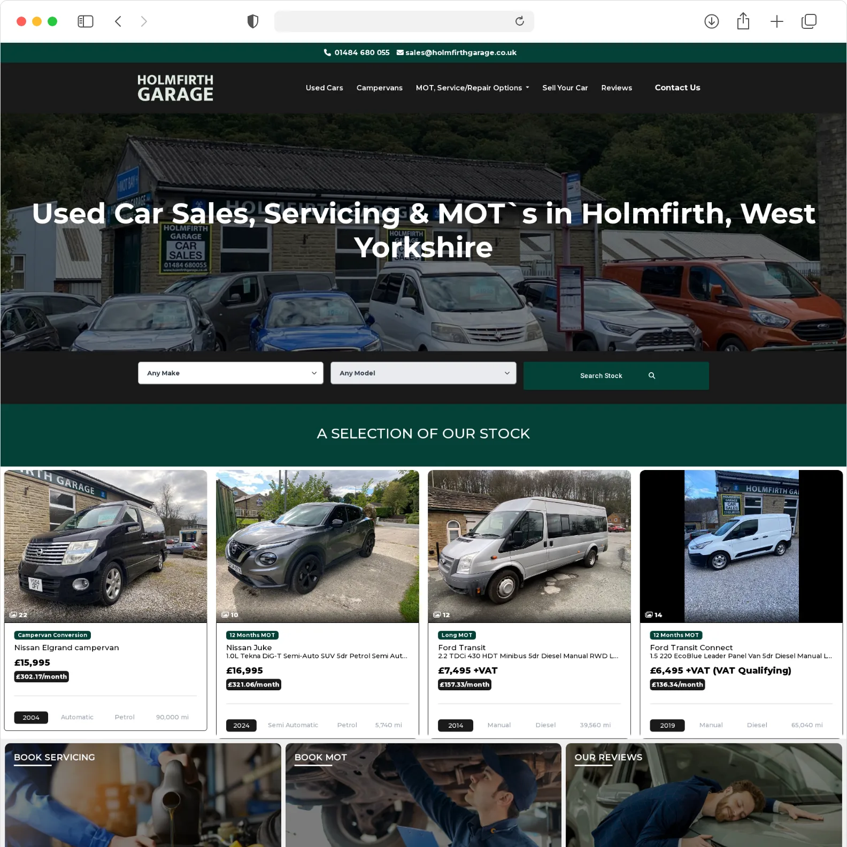Image resolution: width=847 pixels, height=847 pixels.
Task: Open the downloads icon in toolbar
Action: pos(711,21)
